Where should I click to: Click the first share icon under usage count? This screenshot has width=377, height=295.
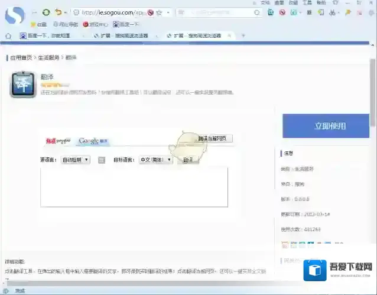[x=285, y=245]
